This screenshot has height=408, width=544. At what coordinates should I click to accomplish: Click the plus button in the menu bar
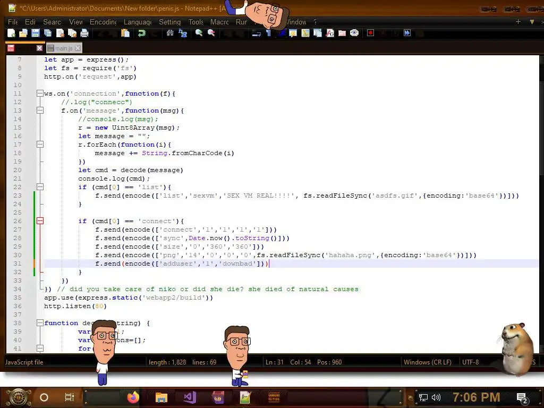(518, 22)
